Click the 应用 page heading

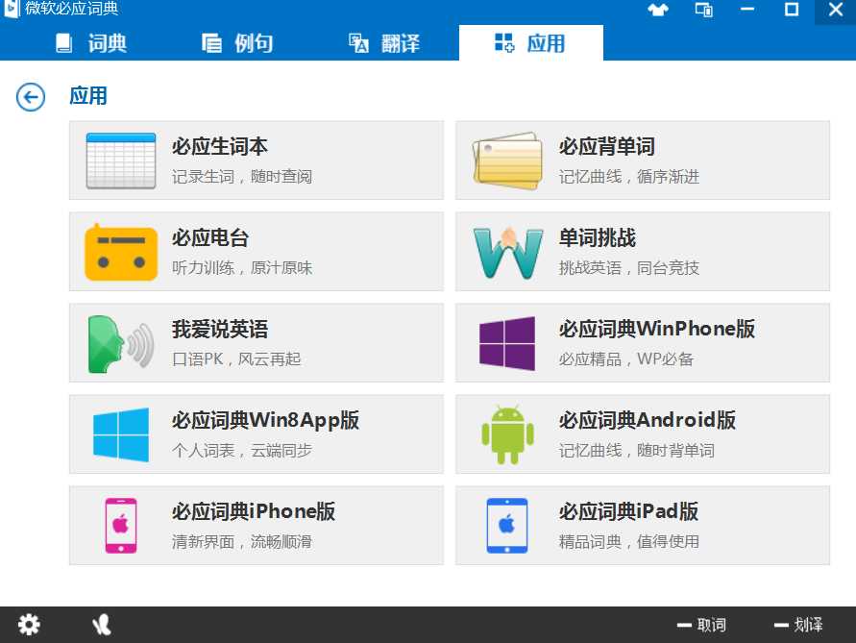click(x=88, y=96)
